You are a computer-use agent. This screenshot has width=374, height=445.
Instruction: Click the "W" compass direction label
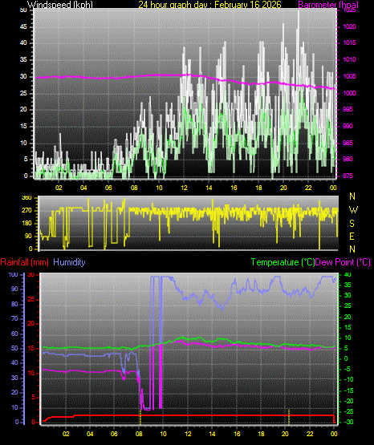pos(353,210)
